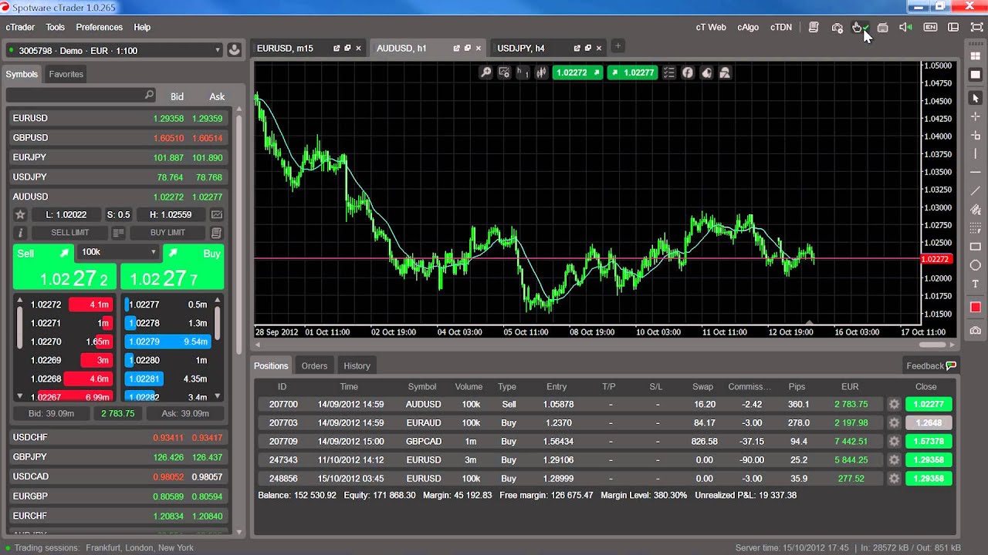Open cAlgo from the top bar
Viewport: 988px width, 555px height.
pos(747,27)
